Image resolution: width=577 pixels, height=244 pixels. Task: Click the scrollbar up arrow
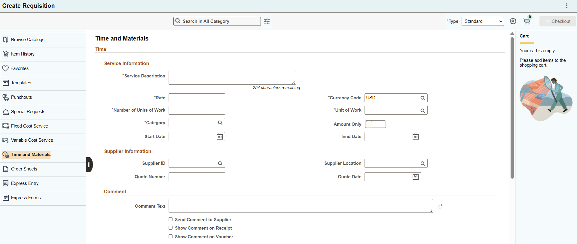tap(512, 34)
